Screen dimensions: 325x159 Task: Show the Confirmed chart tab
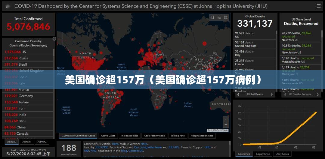point(244,154)
